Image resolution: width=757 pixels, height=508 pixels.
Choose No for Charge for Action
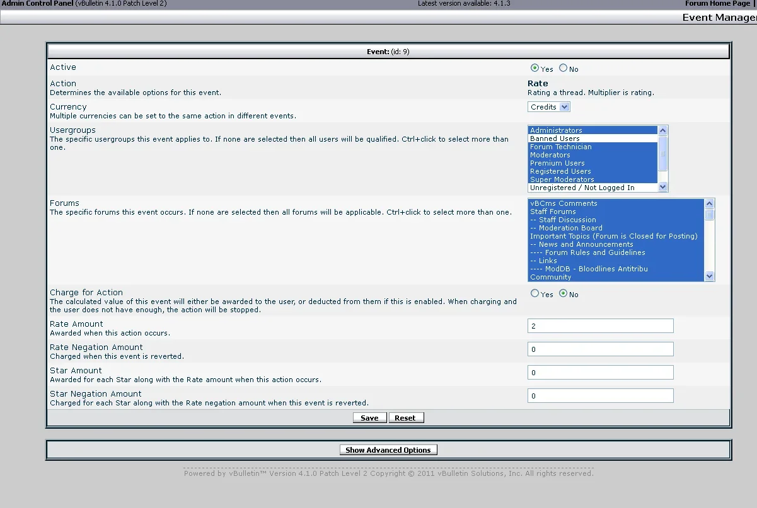point(563,293)
